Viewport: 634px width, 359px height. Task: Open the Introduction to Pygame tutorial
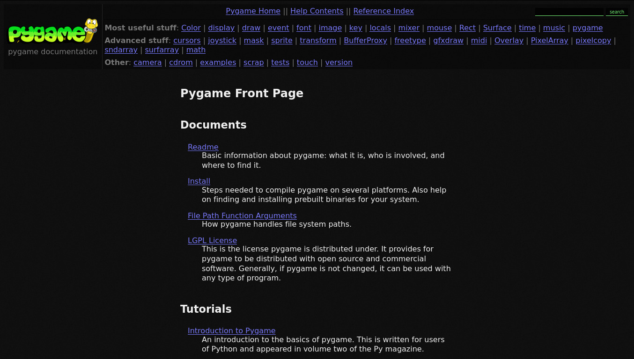point(231,331)
